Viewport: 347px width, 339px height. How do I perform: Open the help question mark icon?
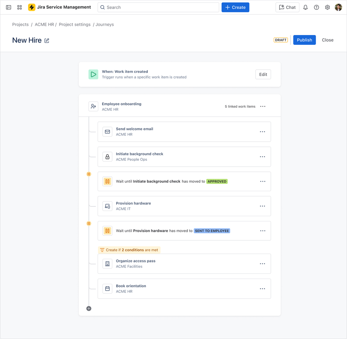(316, 7)
